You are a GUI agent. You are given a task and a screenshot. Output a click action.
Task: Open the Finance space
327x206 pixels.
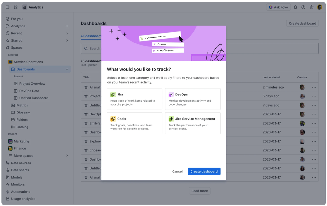20,148
